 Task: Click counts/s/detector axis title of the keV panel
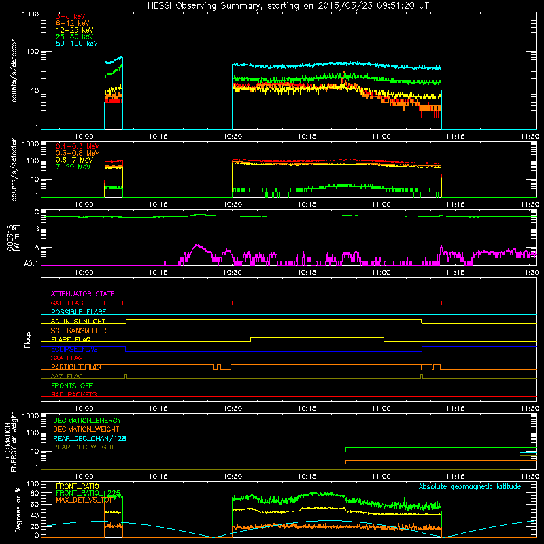14,71
